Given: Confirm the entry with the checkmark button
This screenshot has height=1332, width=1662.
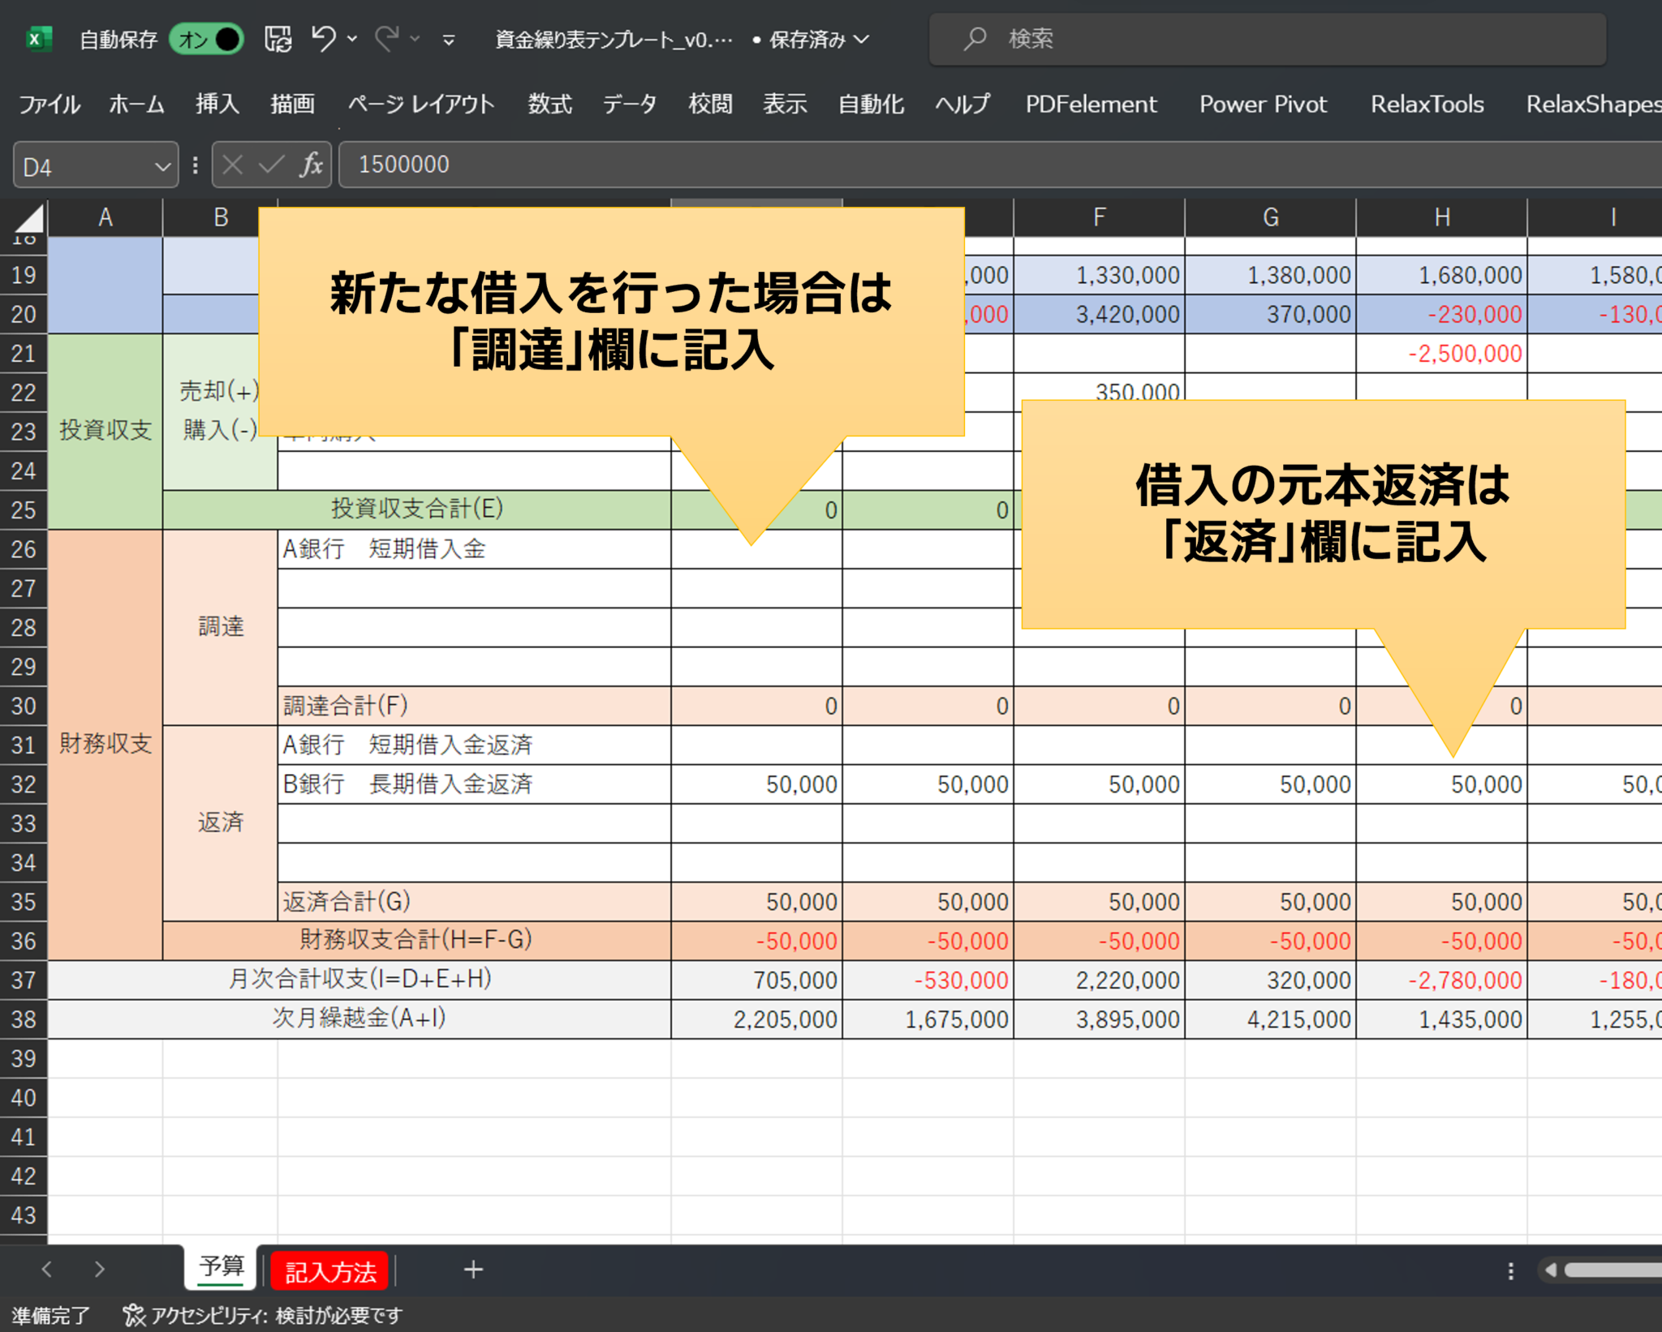Looking at the screenshot, I should click(271, 165).
